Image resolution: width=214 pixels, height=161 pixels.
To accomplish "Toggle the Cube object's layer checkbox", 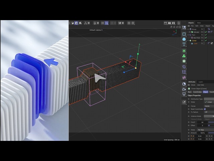I will (x=202, y=43).
